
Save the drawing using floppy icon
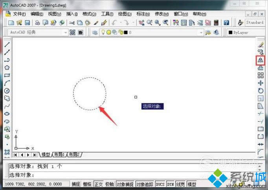28,22
